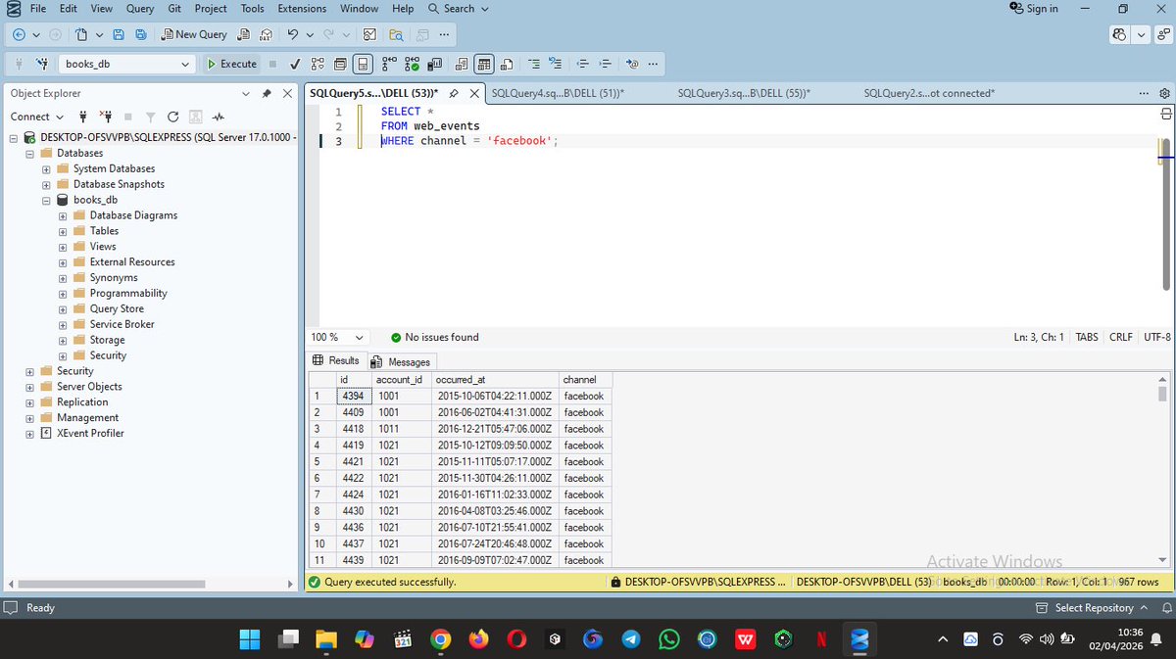Screen dimensions: 1176x659
Task: Expand the System Databases node
Action: [46, 168]
